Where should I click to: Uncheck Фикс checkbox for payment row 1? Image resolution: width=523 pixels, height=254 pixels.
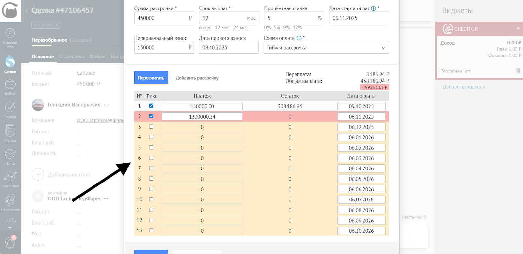[x=151, y=106]
